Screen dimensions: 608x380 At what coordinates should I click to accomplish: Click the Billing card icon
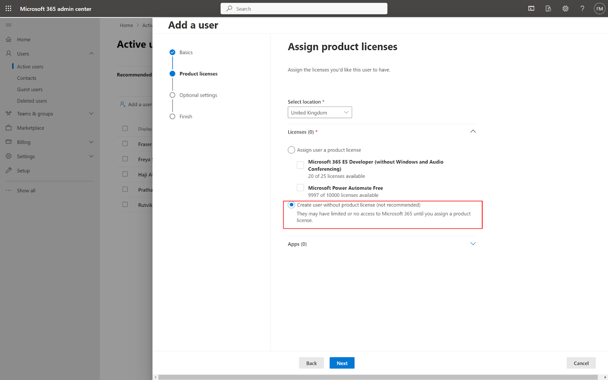point(9,142)
